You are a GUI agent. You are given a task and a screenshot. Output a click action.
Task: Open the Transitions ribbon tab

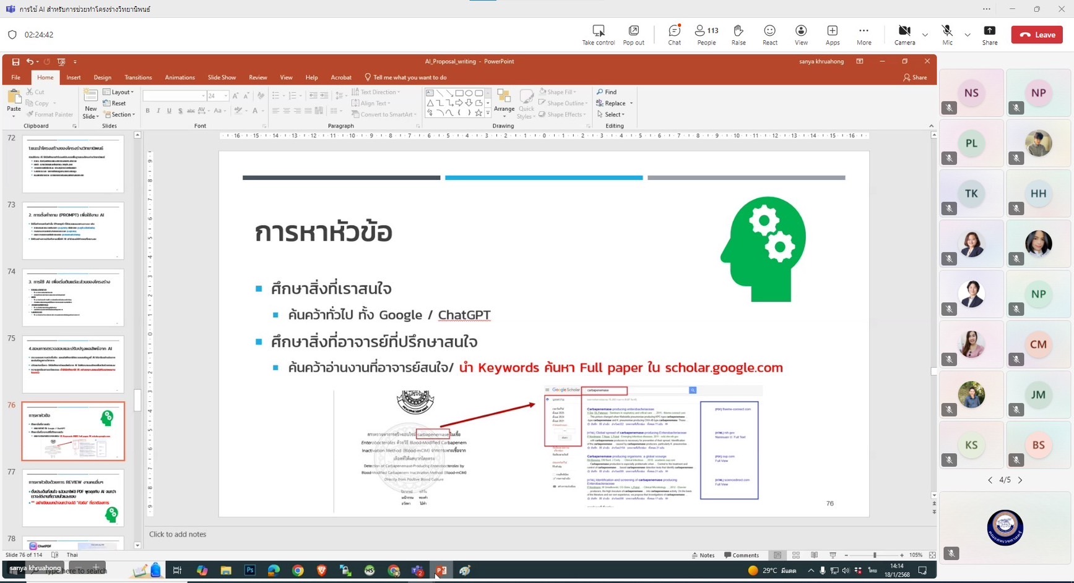137,77
